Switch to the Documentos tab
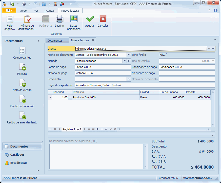 click(55, 41)
